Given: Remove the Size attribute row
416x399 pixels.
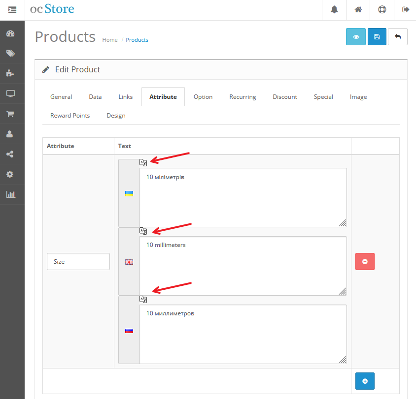Looking at the screenshot, I should 365,262.
